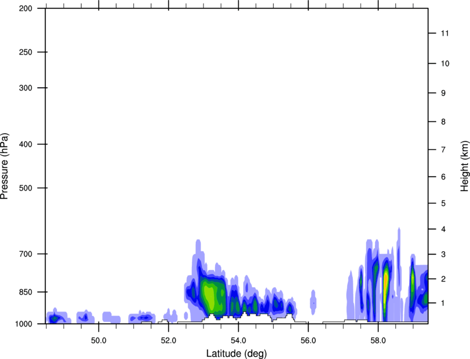This screenshot has height=359, width=470.
Task: Click the 50.0 latitude tick label
Action: pos(98,341)
